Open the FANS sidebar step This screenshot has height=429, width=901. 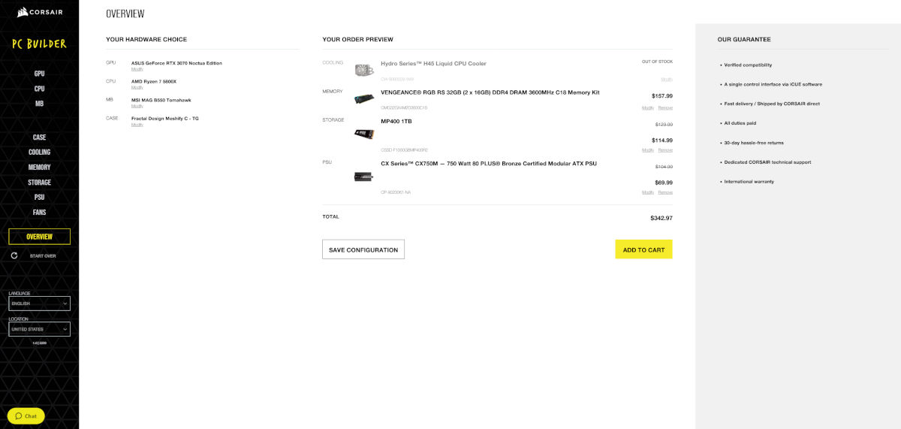pos(39,213)
